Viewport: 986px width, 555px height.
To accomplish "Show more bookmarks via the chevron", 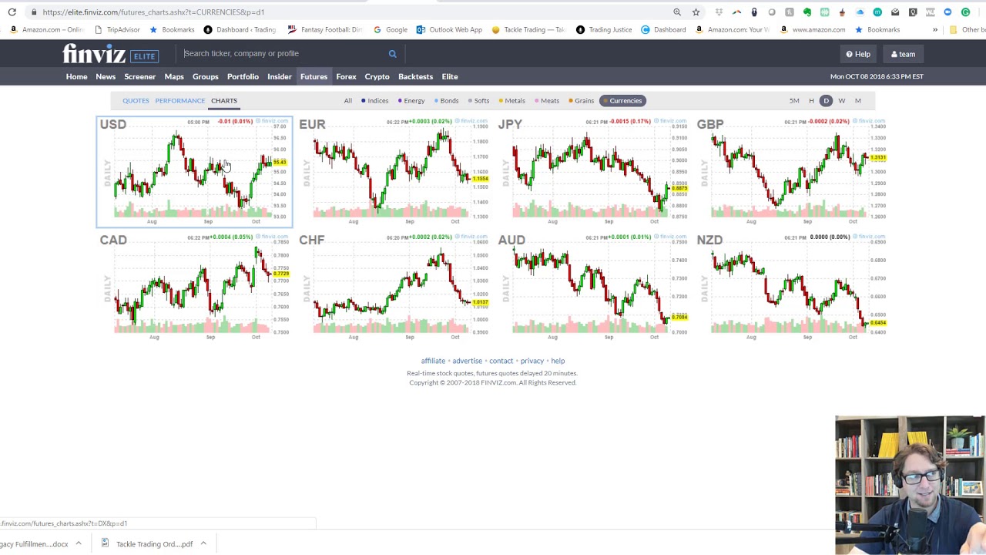I will (x=935, y=29).
